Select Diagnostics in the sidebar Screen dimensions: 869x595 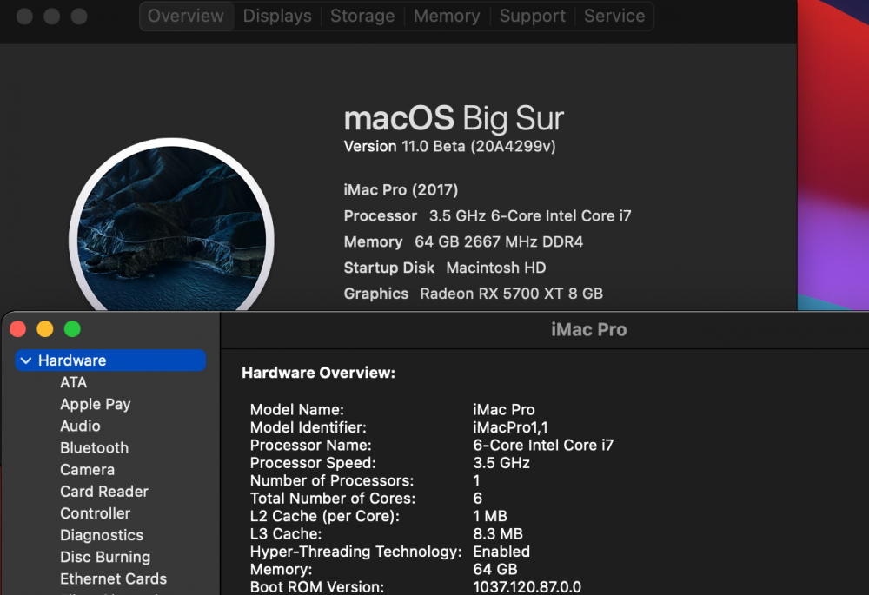coord(102,535)
